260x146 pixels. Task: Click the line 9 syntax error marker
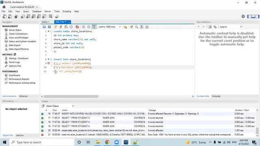(48, 63)
